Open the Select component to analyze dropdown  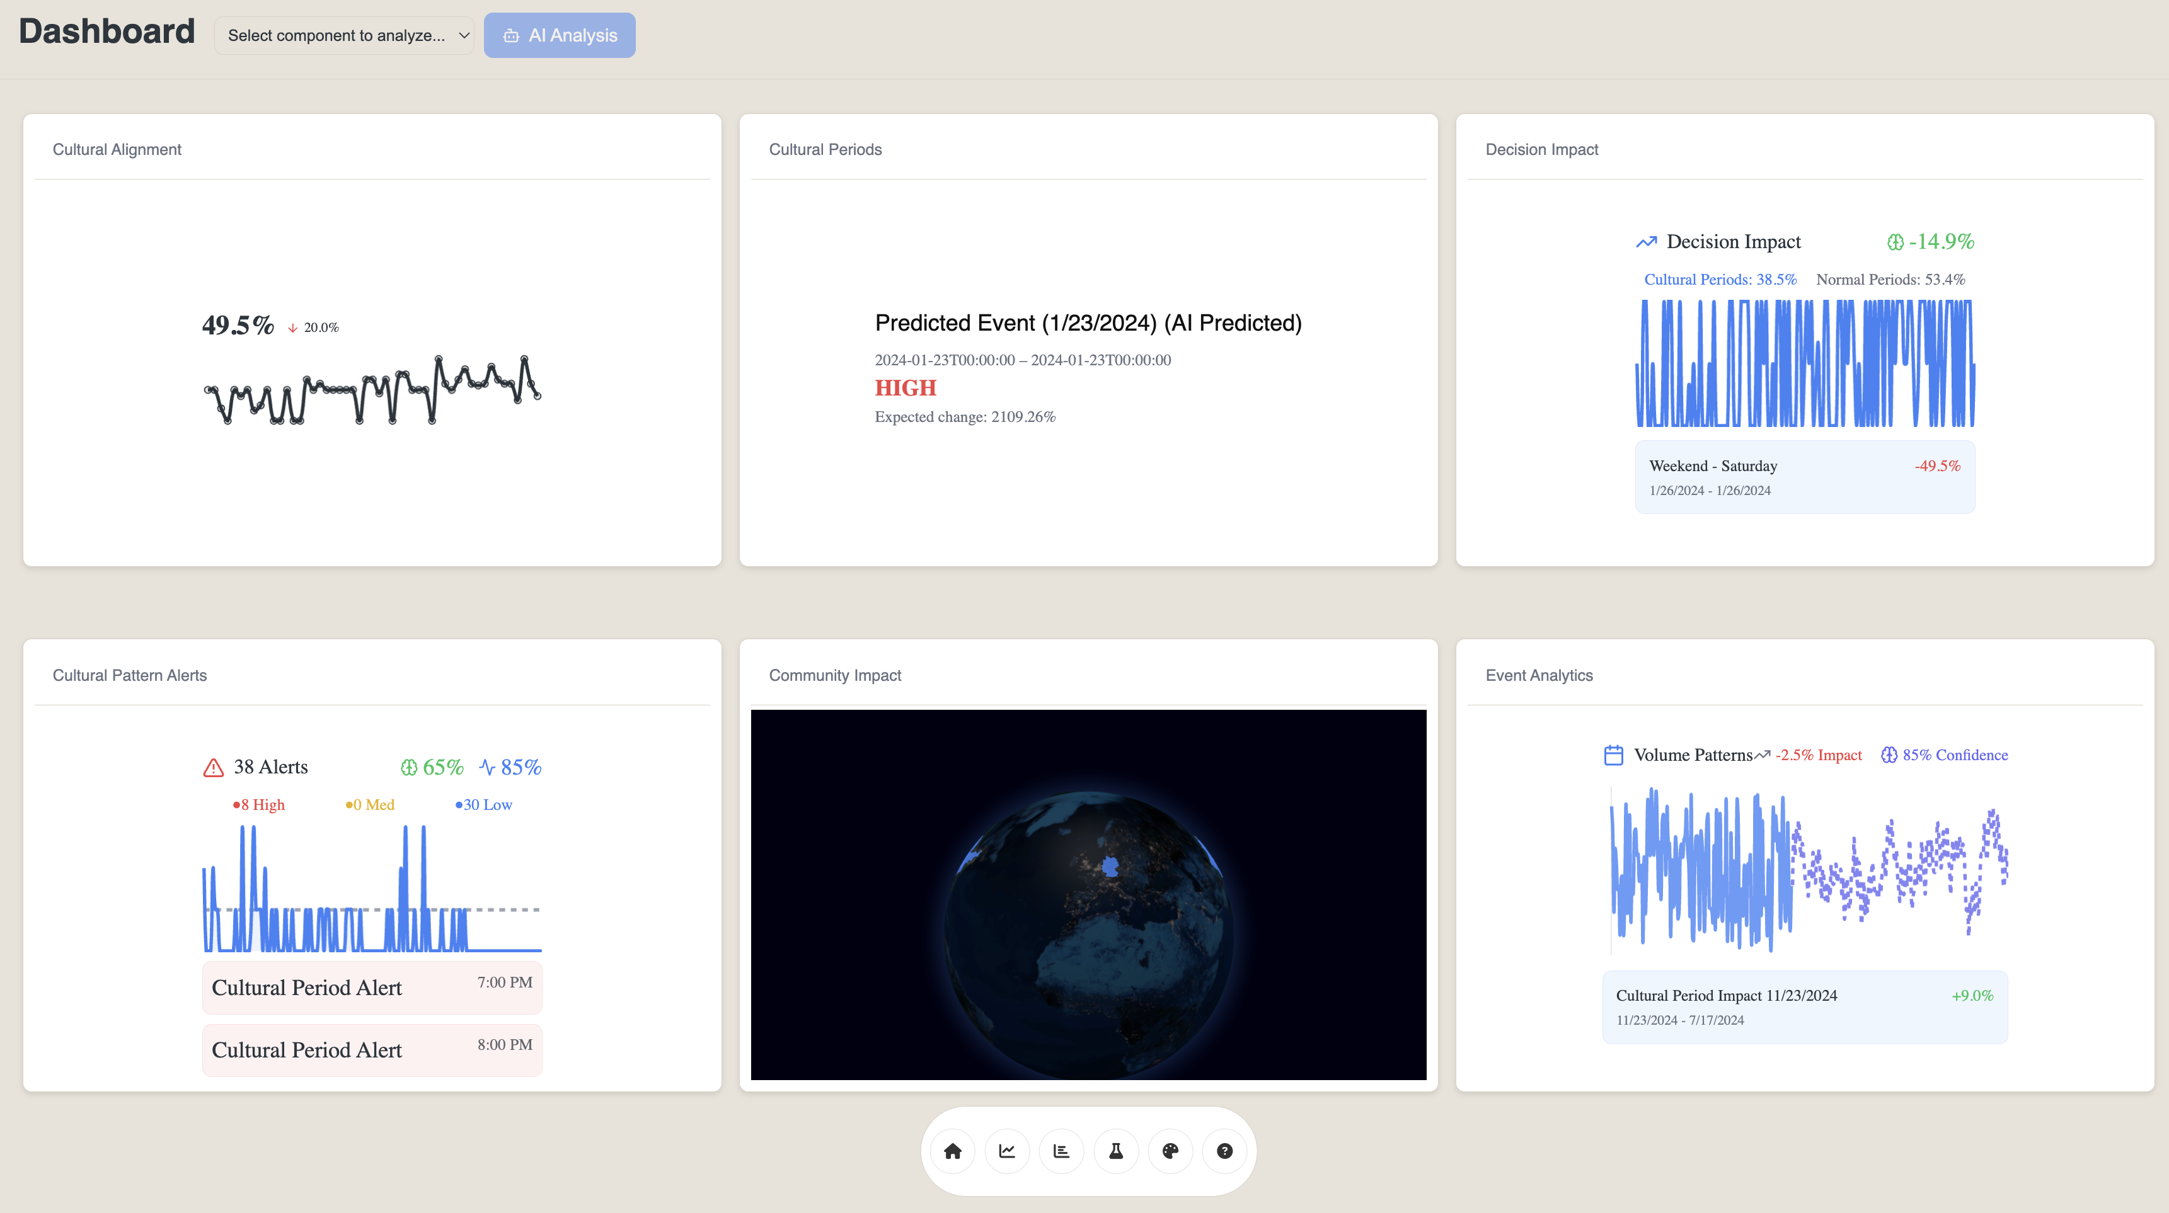344,35
